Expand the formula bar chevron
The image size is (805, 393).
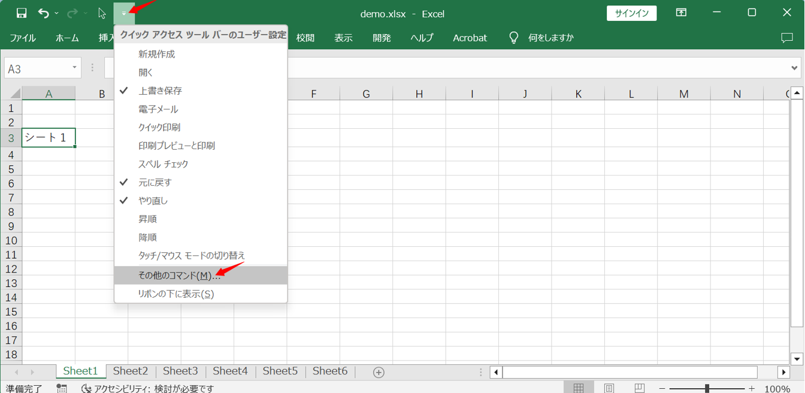(794, 68)
